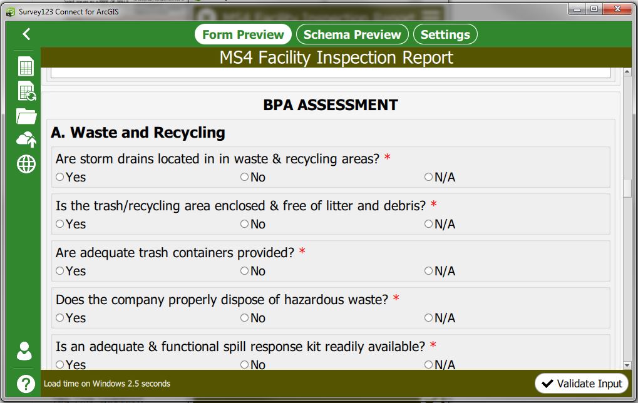
Task: Select Yes for adequate trash containers provided
Action: click(x=60, y=270)
